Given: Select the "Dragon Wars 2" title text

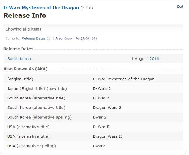Looking at the screenshot, I should pyautogui.click(x=107, y=108).
